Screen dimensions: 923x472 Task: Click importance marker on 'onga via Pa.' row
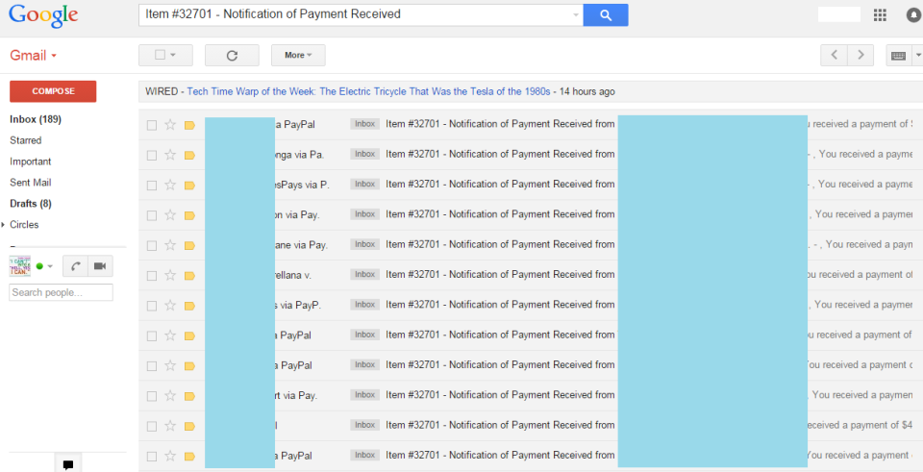tap(189, 156)
